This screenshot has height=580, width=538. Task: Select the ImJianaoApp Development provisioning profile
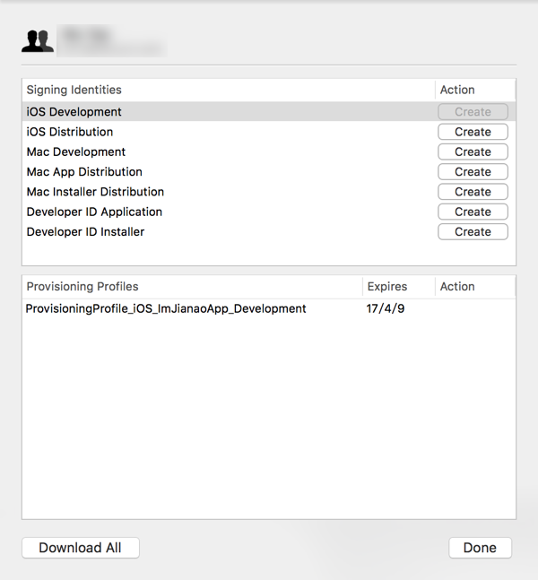coord(166,308)
